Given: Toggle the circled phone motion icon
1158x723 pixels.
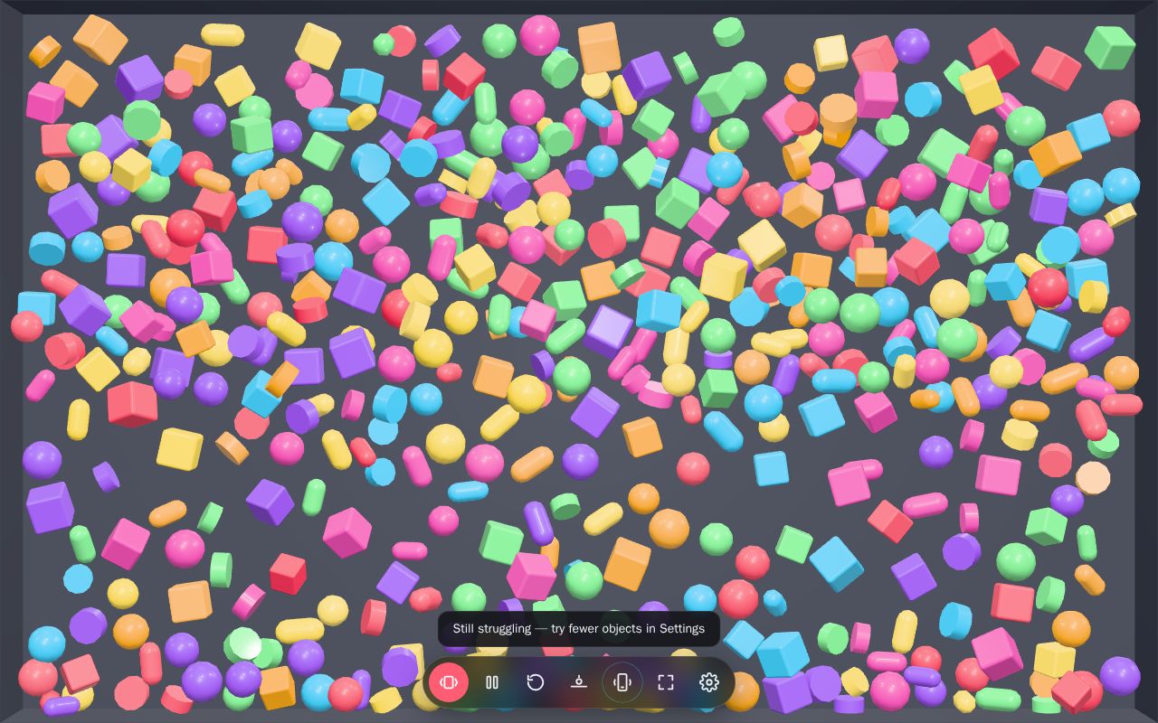Looking at the screenshot, I should tap(622, 682).
